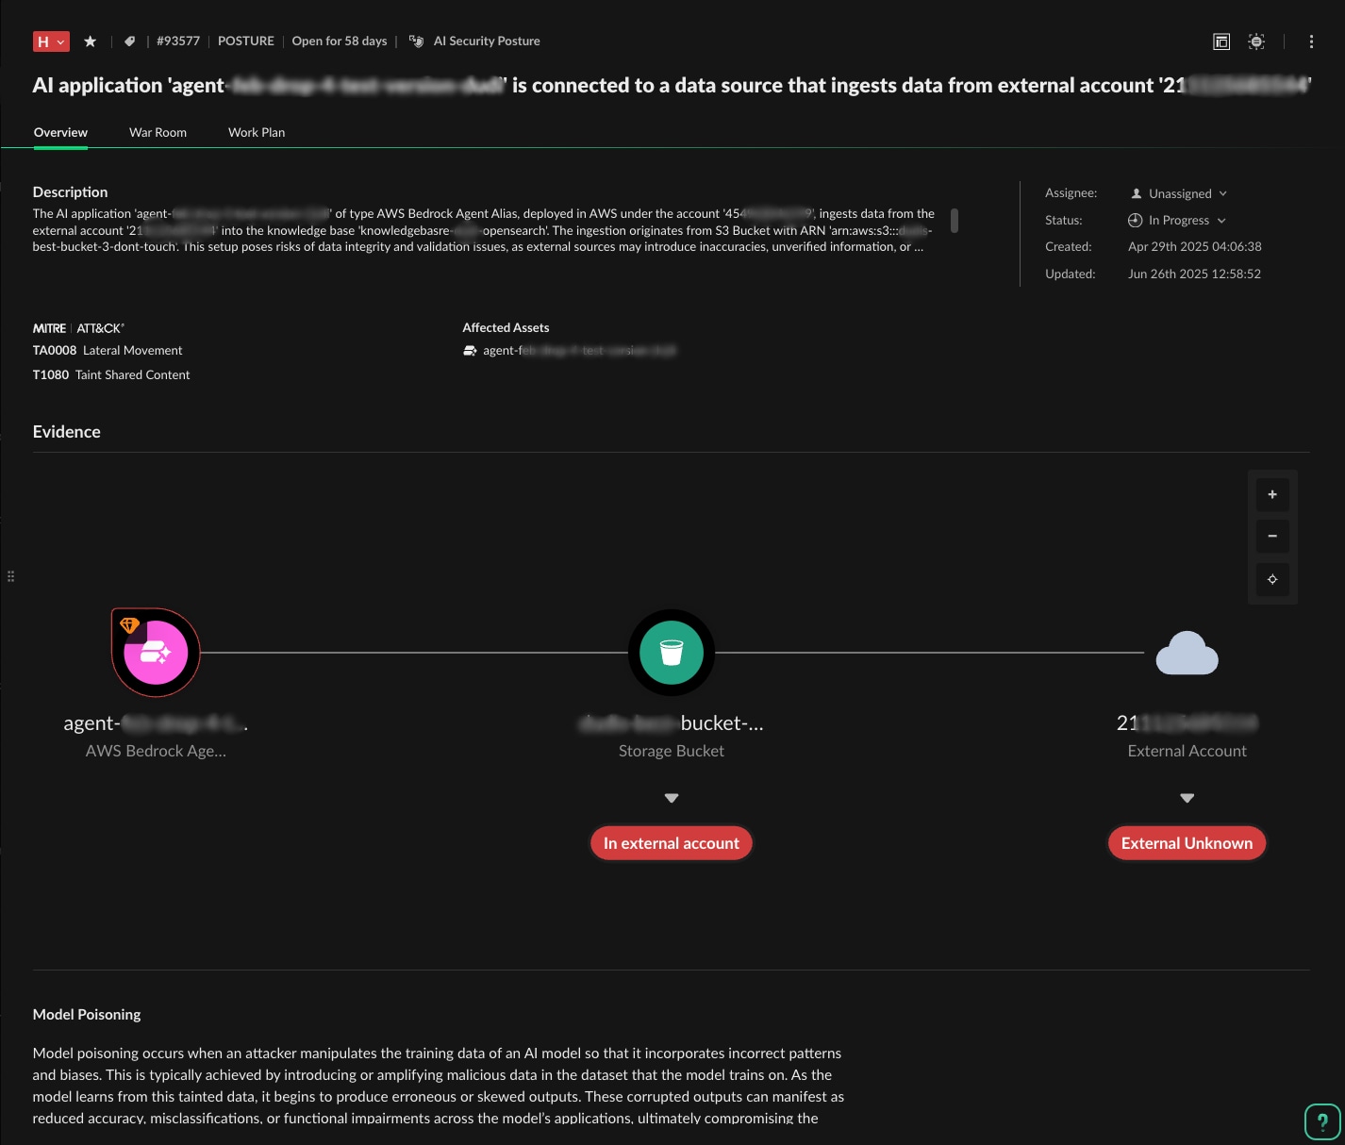Click the Evidence section heading
This screenshot has width=1345, height=1145.
pos(67,432)
